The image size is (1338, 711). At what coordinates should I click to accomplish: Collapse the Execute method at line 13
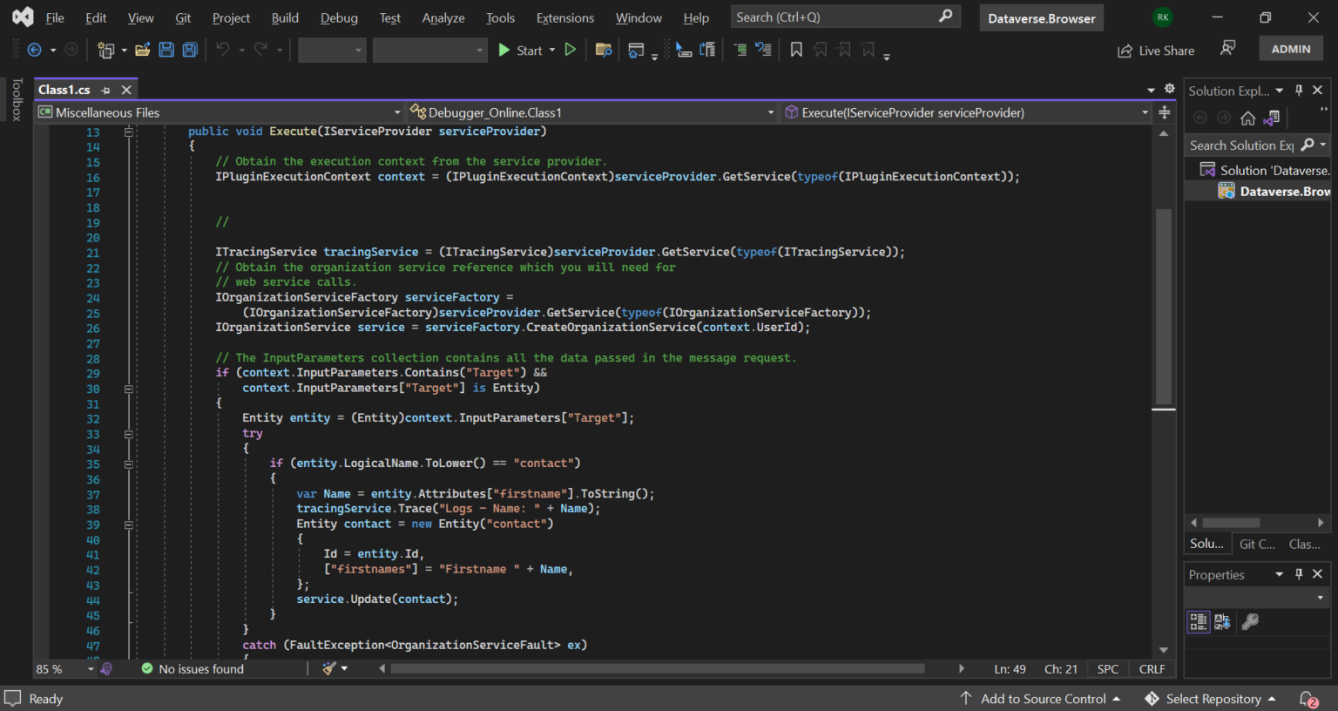click(x=128, y=131)
